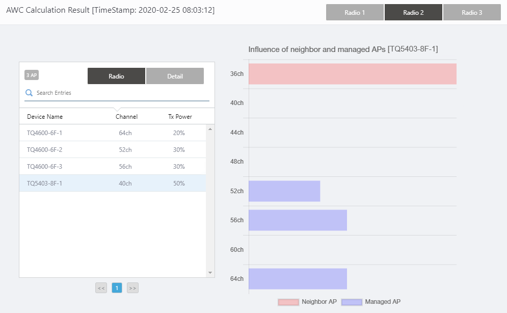The height and width of the screenshot is (313, 507).
Task: Sort by Device Name column header
Action: point(45,117)
